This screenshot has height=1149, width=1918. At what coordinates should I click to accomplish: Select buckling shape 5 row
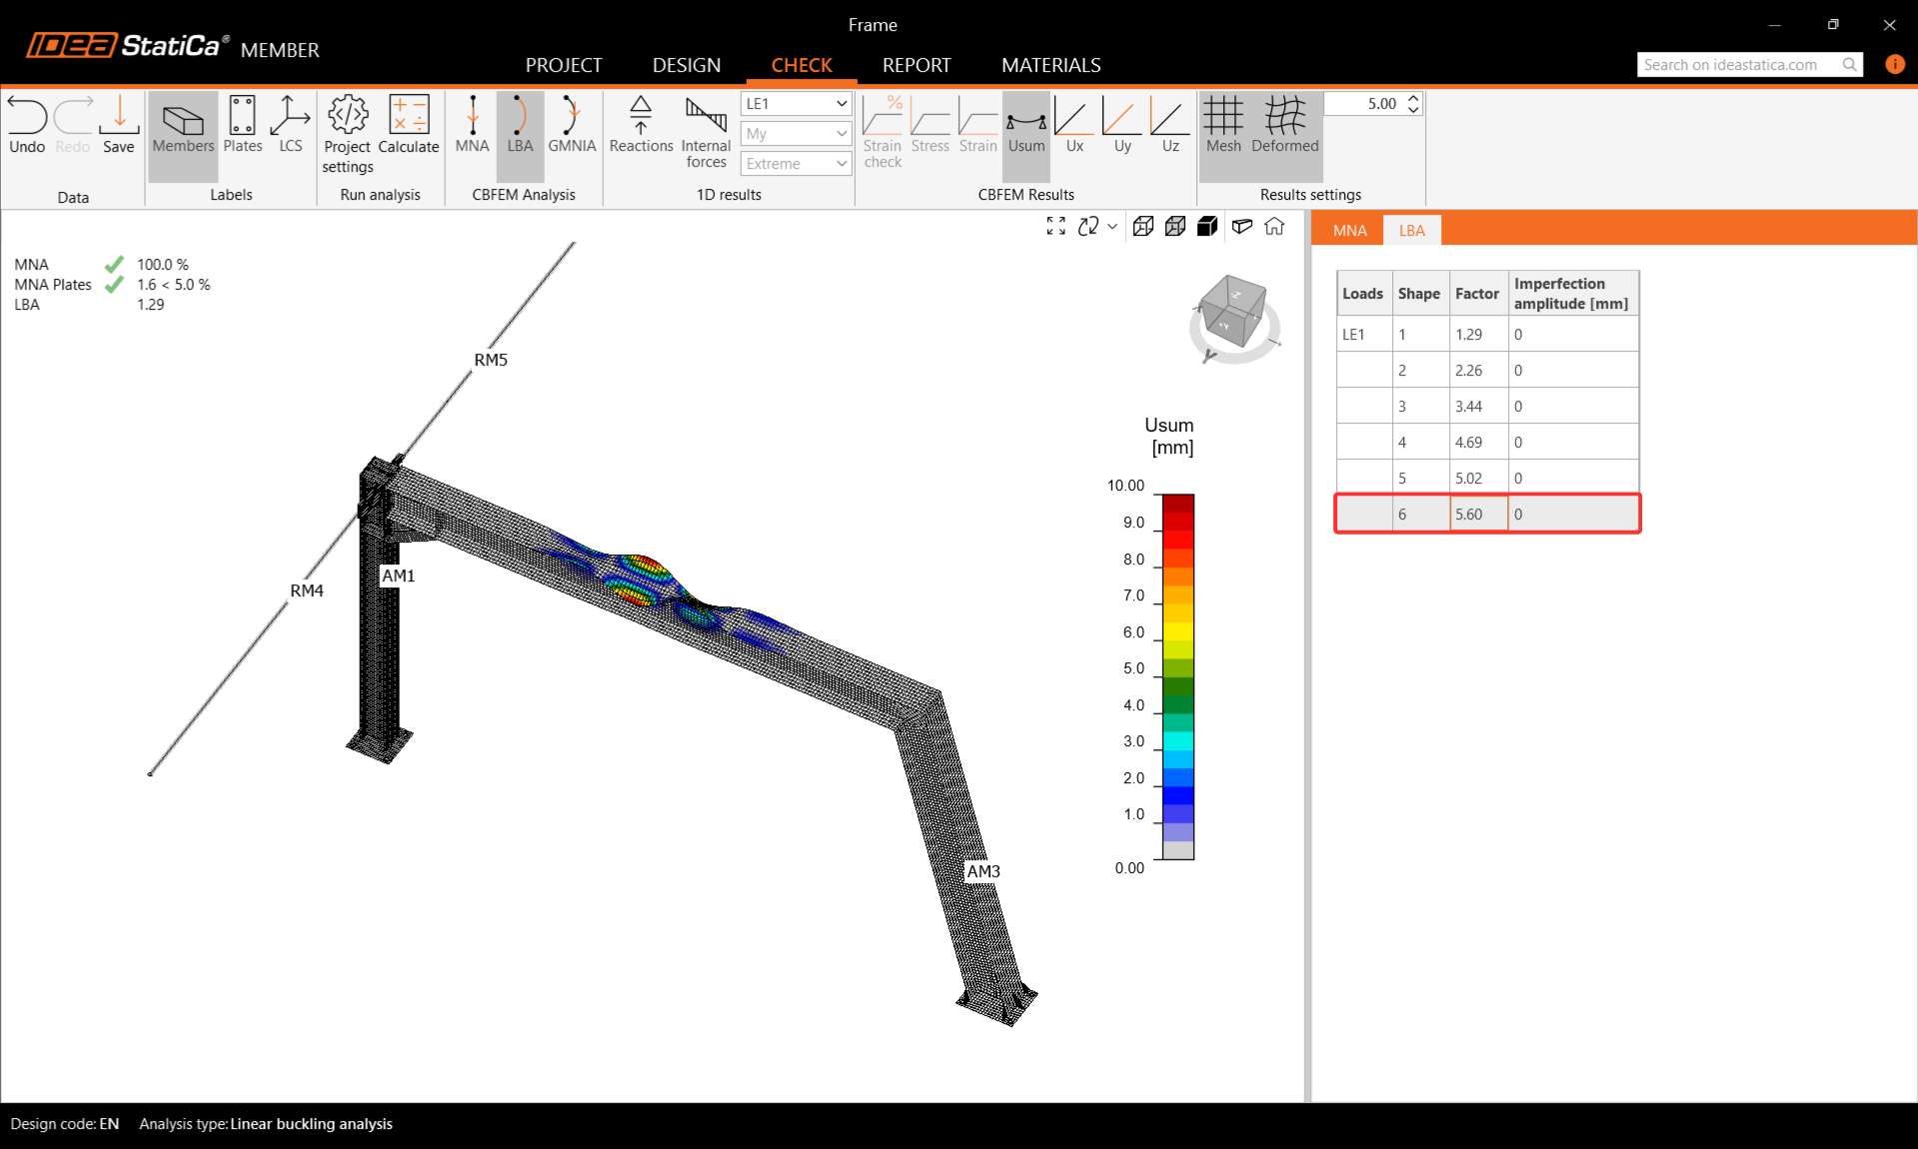click(x=1487, y=479)
